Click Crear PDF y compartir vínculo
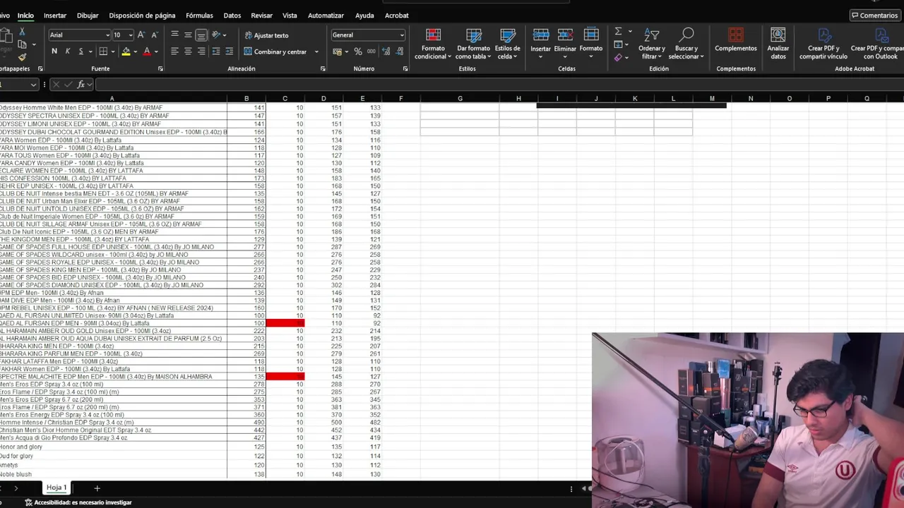The image size is (904, 508). (x=823, y=44)
